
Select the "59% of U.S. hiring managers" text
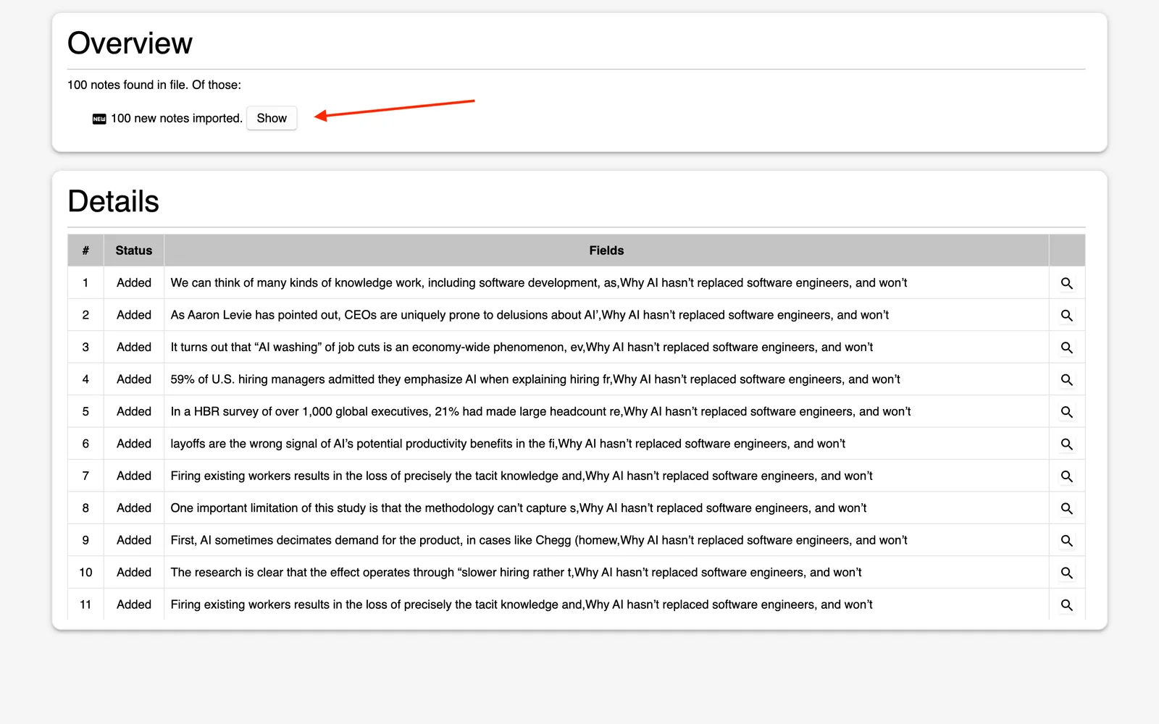coord(535,379)
